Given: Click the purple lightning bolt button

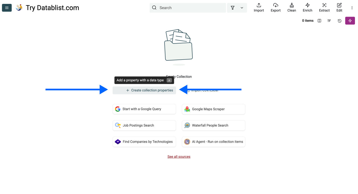Looking at the screenshot, I should tap(350, 21).
